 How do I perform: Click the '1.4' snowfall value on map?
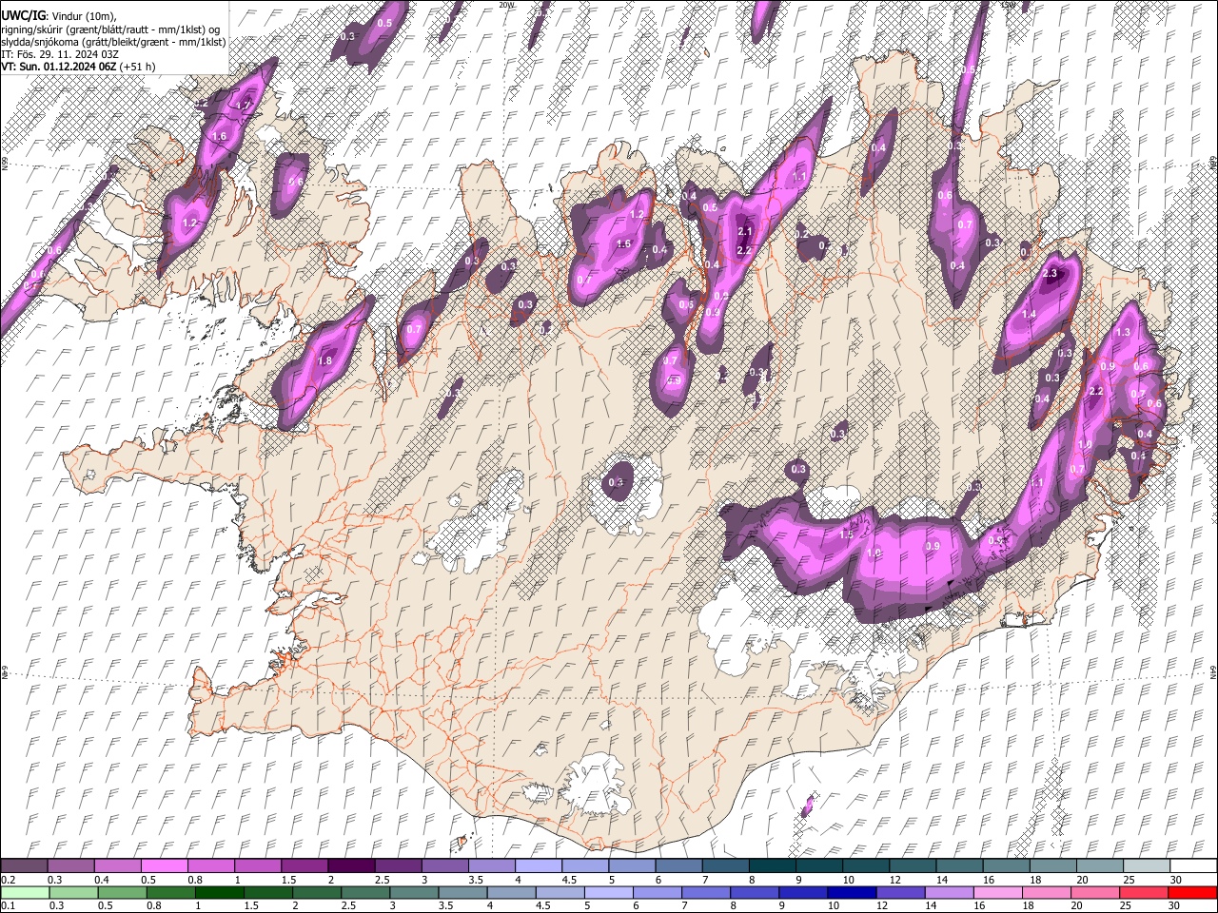coord(1029,314)
